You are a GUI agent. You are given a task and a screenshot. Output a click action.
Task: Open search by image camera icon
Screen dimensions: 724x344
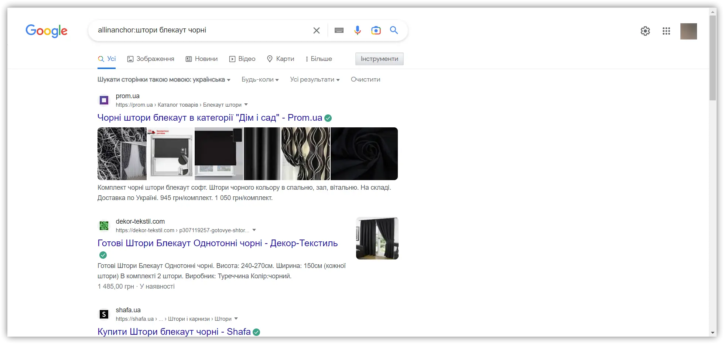[376, 30]
